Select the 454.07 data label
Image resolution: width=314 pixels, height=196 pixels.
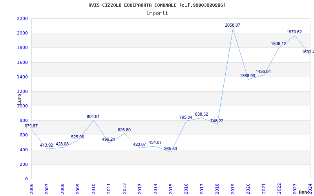coord(155,142)
